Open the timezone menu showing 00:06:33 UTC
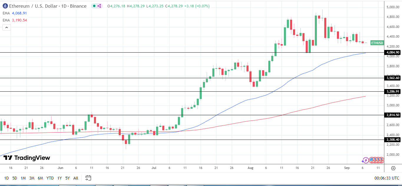The width and height of the screenshot is (402, 186). pos(387,178)
